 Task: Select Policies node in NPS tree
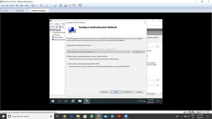pyautogui.click(x=57, y=35)
